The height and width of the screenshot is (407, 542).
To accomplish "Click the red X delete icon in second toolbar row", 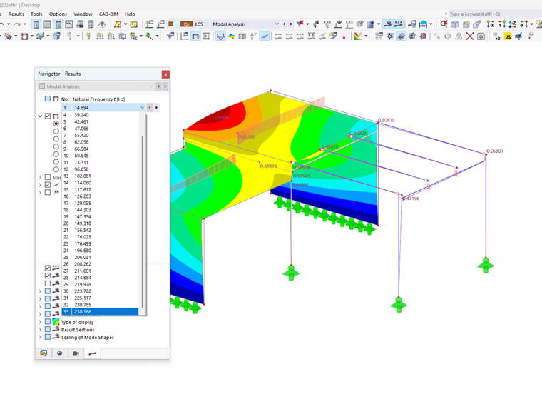I will 470,36.
